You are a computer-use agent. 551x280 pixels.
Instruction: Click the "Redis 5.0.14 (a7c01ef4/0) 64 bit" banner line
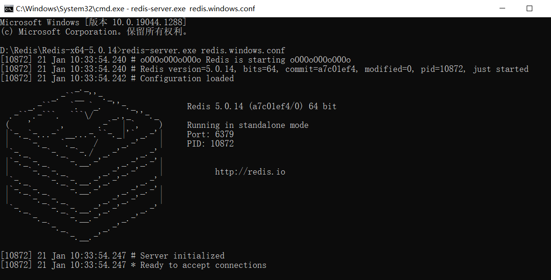click(261, 106)
